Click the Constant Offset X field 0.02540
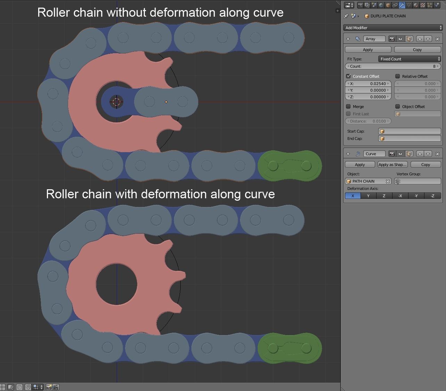 368,84
